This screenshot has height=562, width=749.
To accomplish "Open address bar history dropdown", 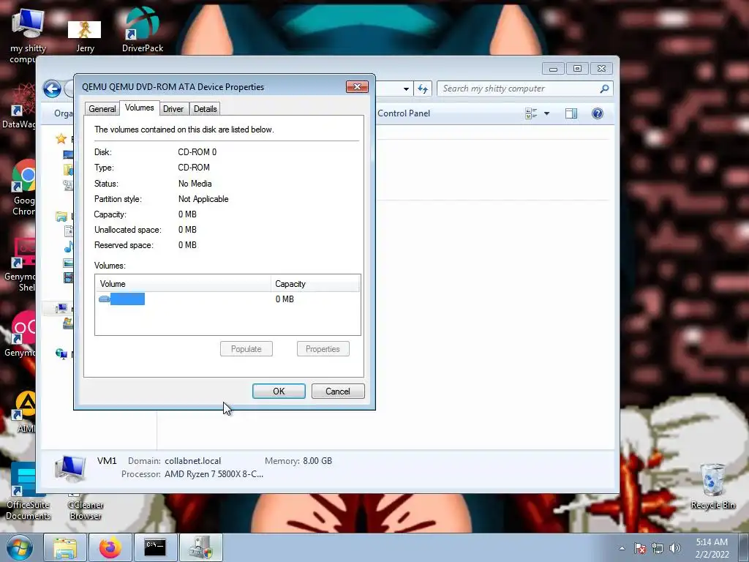I will pyautogui.click(x=406, y=89).
